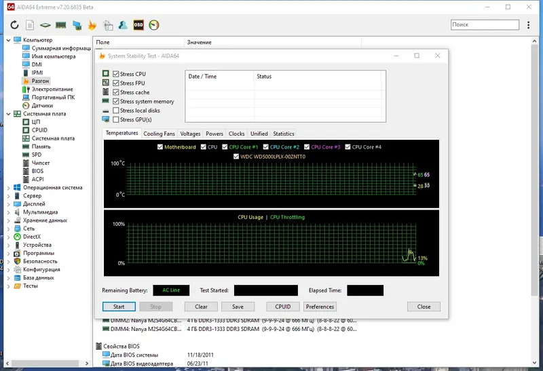This screenshot has height=371, width=543.
Task: Switch to Clocks tab
Action: pos(236,134)
